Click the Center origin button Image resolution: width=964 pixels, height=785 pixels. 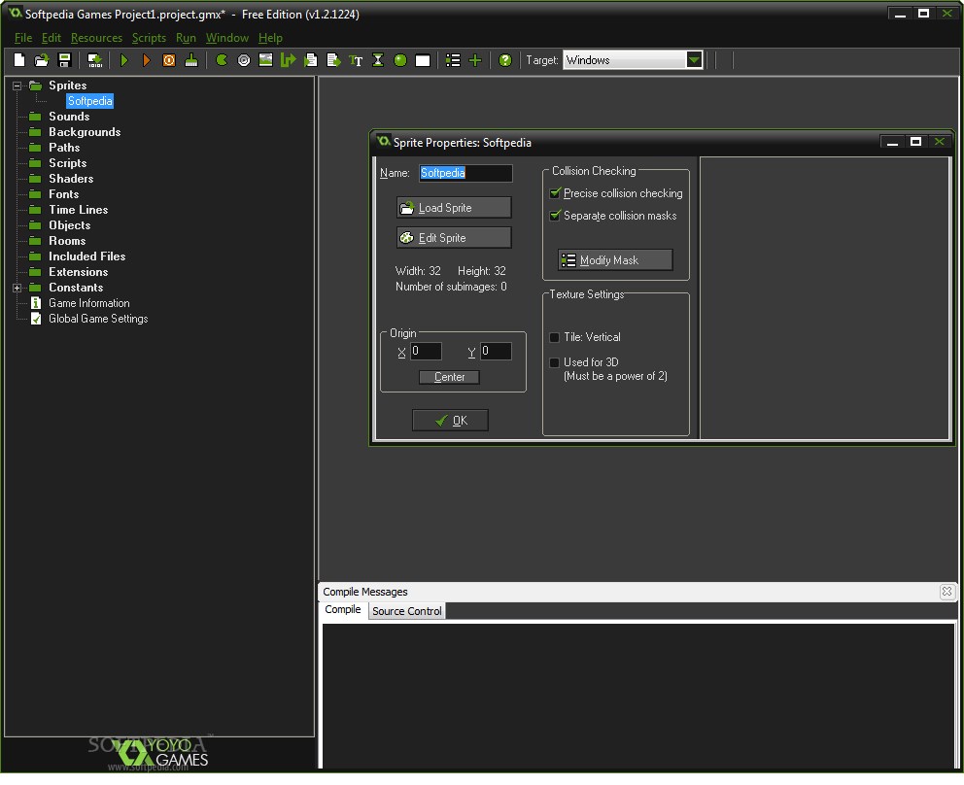(449, 377)
